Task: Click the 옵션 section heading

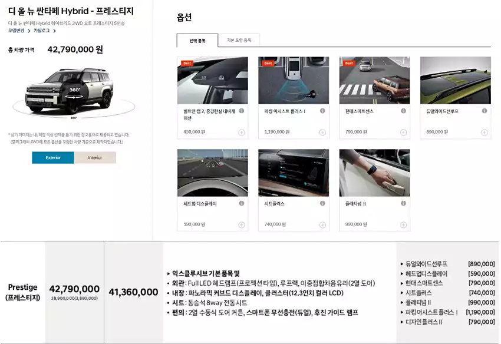Action: pyautogui.click(x=184, y=17)
